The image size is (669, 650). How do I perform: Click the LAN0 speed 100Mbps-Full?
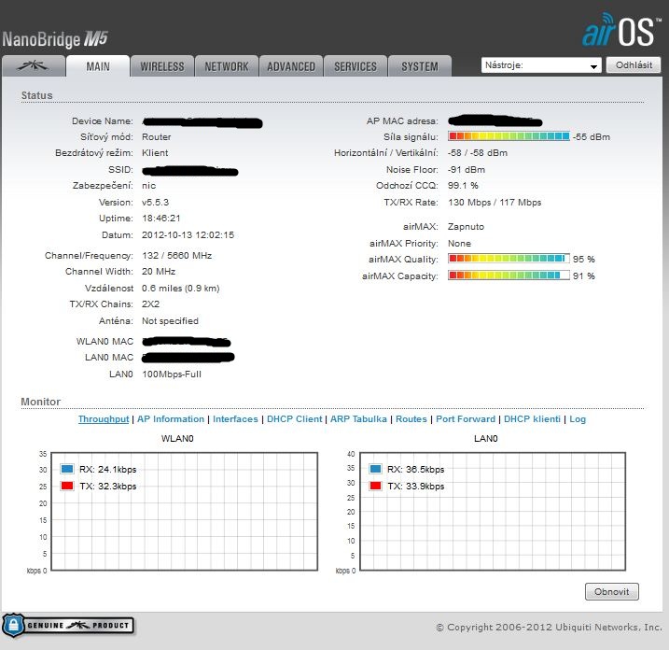pyautogui.click(x=172, y=374)
